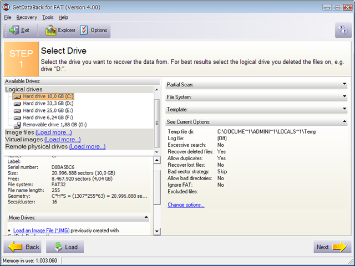Click the FAT32 file system value
The image size is (355, 266).
59,185
